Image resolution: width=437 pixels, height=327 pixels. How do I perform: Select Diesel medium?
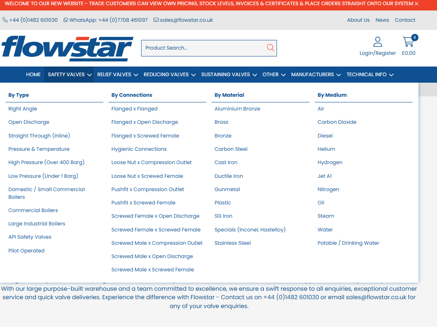click(325, 136)
